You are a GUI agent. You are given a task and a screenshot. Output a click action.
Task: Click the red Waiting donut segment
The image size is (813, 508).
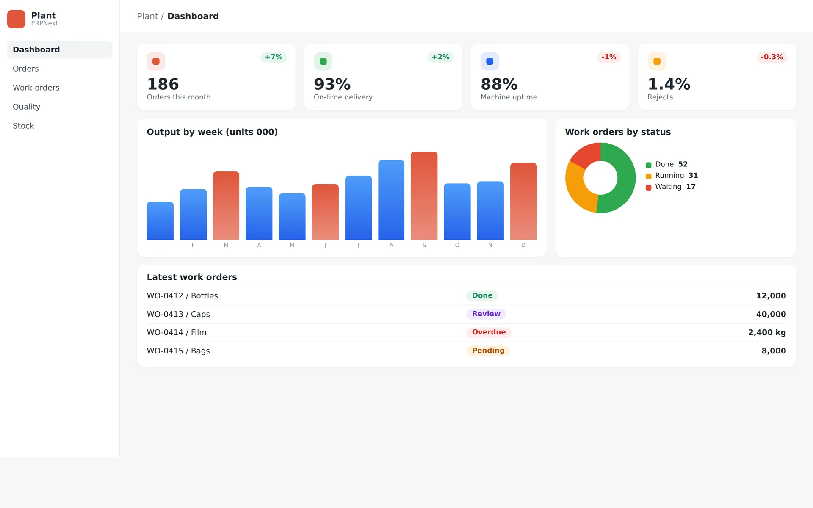pos(588,155)
